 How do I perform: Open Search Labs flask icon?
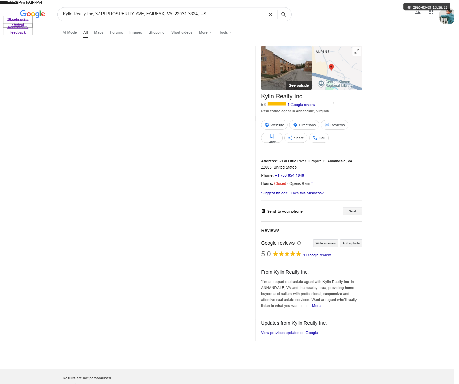[x=418, y=12]
